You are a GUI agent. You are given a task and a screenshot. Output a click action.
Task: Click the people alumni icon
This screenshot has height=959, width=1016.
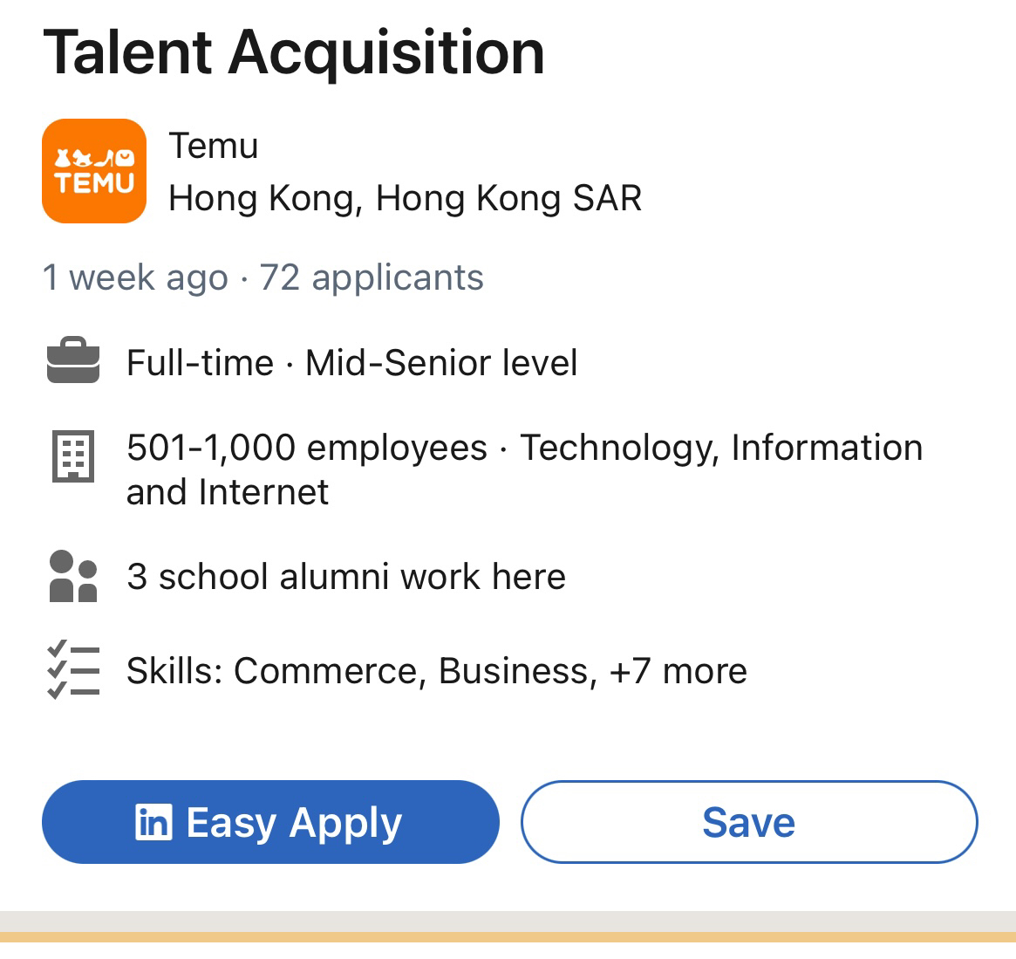[x=73, y=576]
